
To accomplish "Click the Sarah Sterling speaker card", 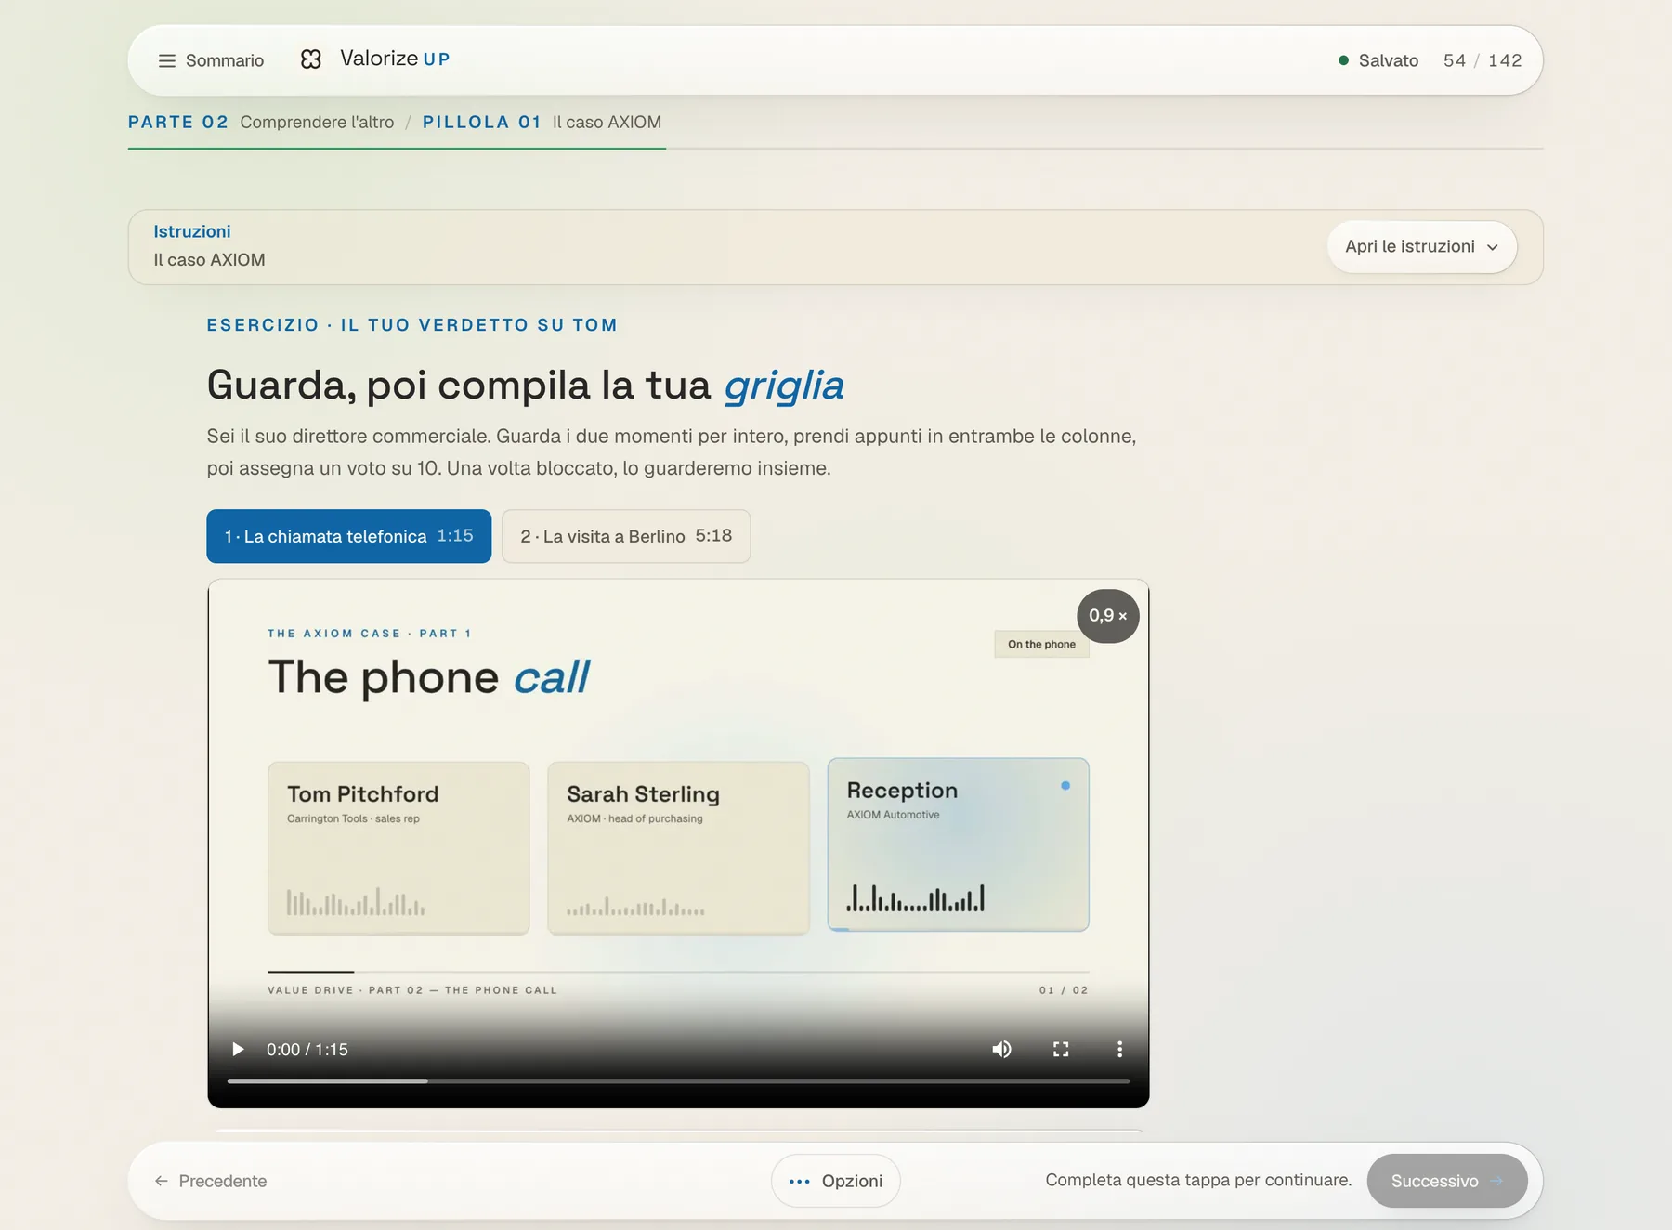I will click(678, 848).
